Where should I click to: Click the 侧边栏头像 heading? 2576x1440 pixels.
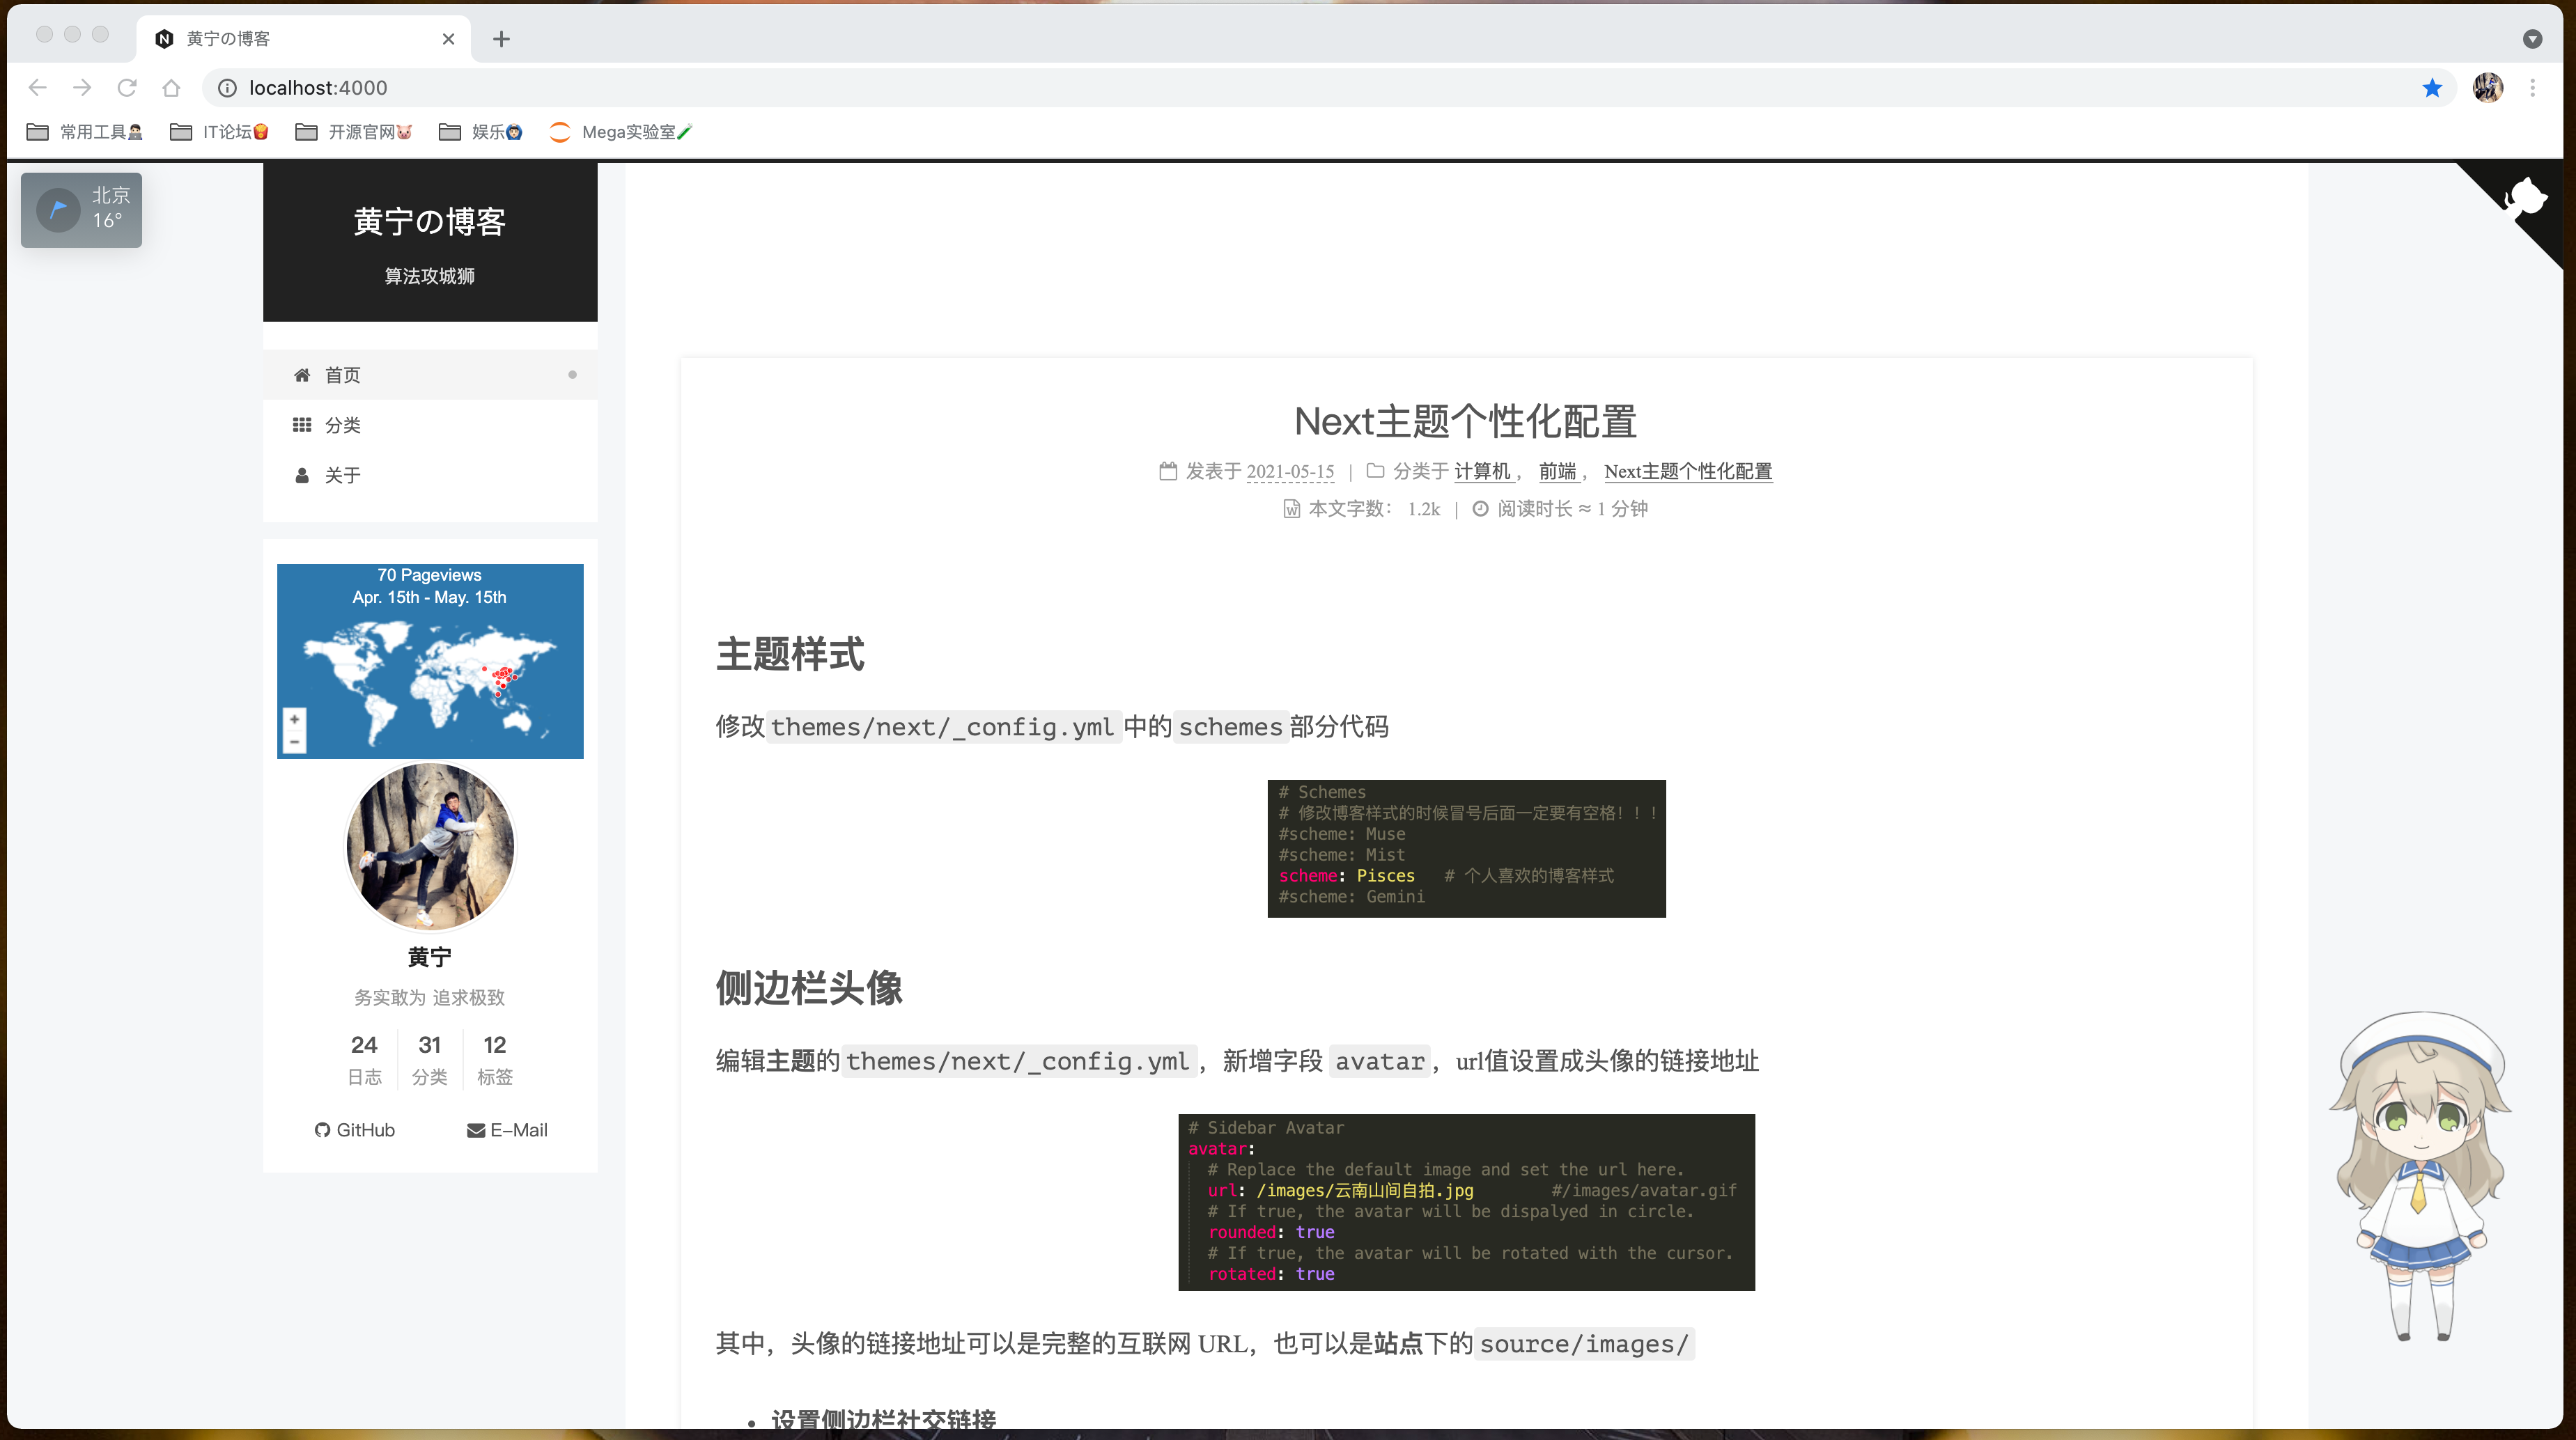click(x=809, y=988)
